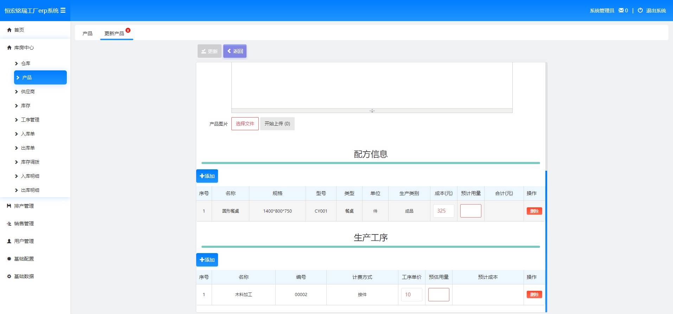The image size is (673, 314).
Task: Switch to the 产品 tab
Action: pos(87,33)
